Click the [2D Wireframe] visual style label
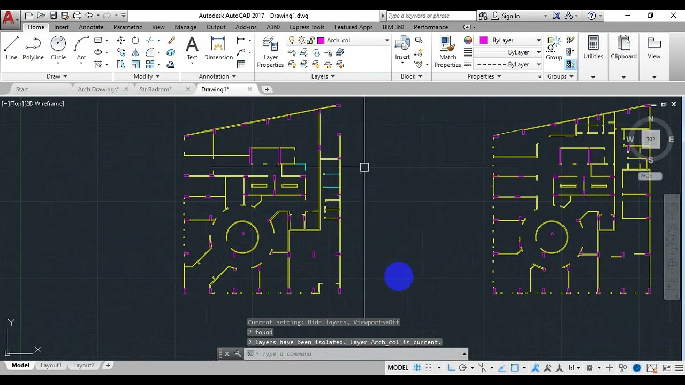Screen dimensions: 685x385 pos(44,104)
